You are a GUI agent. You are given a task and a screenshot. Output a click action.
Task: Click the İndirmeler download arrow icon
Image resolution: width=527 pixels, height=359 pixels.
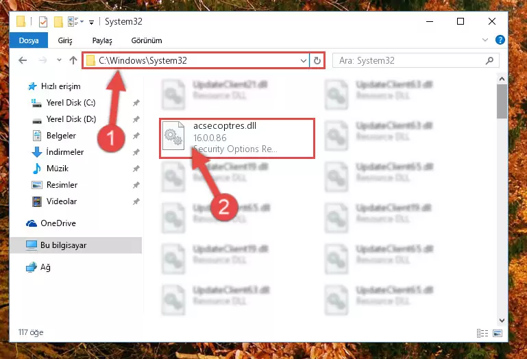[36, 152]
